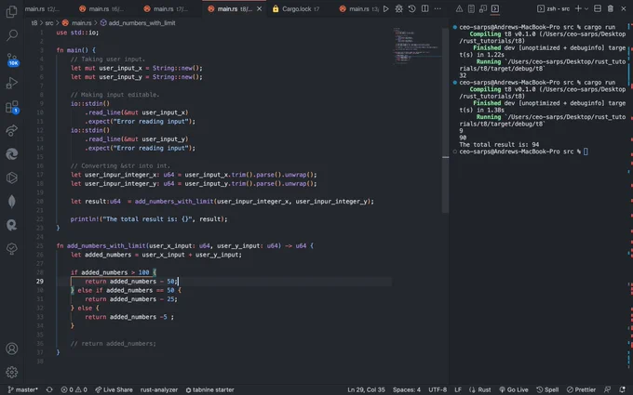Switch to main.rs t2 tab

click(42, 8)
